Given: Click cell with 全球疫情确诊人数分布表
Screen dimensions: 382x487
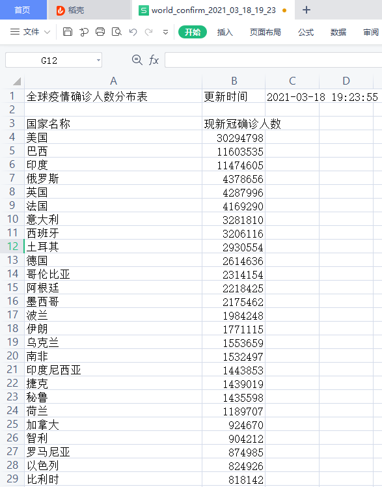Looking at the screenshot, I should [x=113, y=96].
